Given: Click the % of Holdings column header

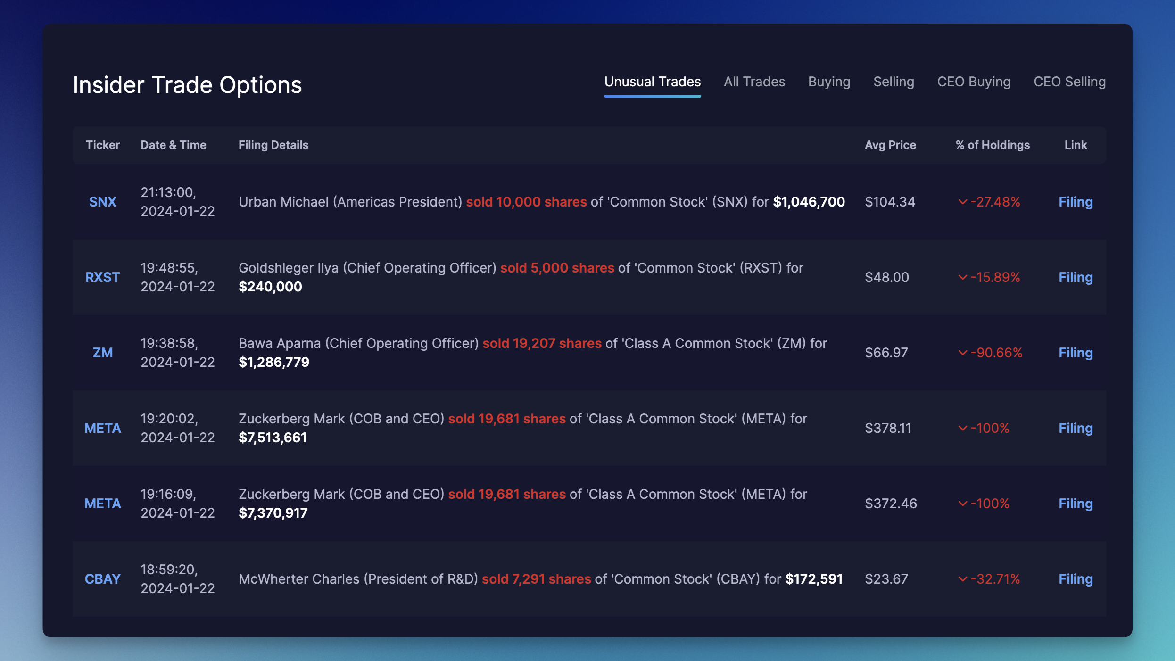Looking at the screenshot, I should coord(992,145).
